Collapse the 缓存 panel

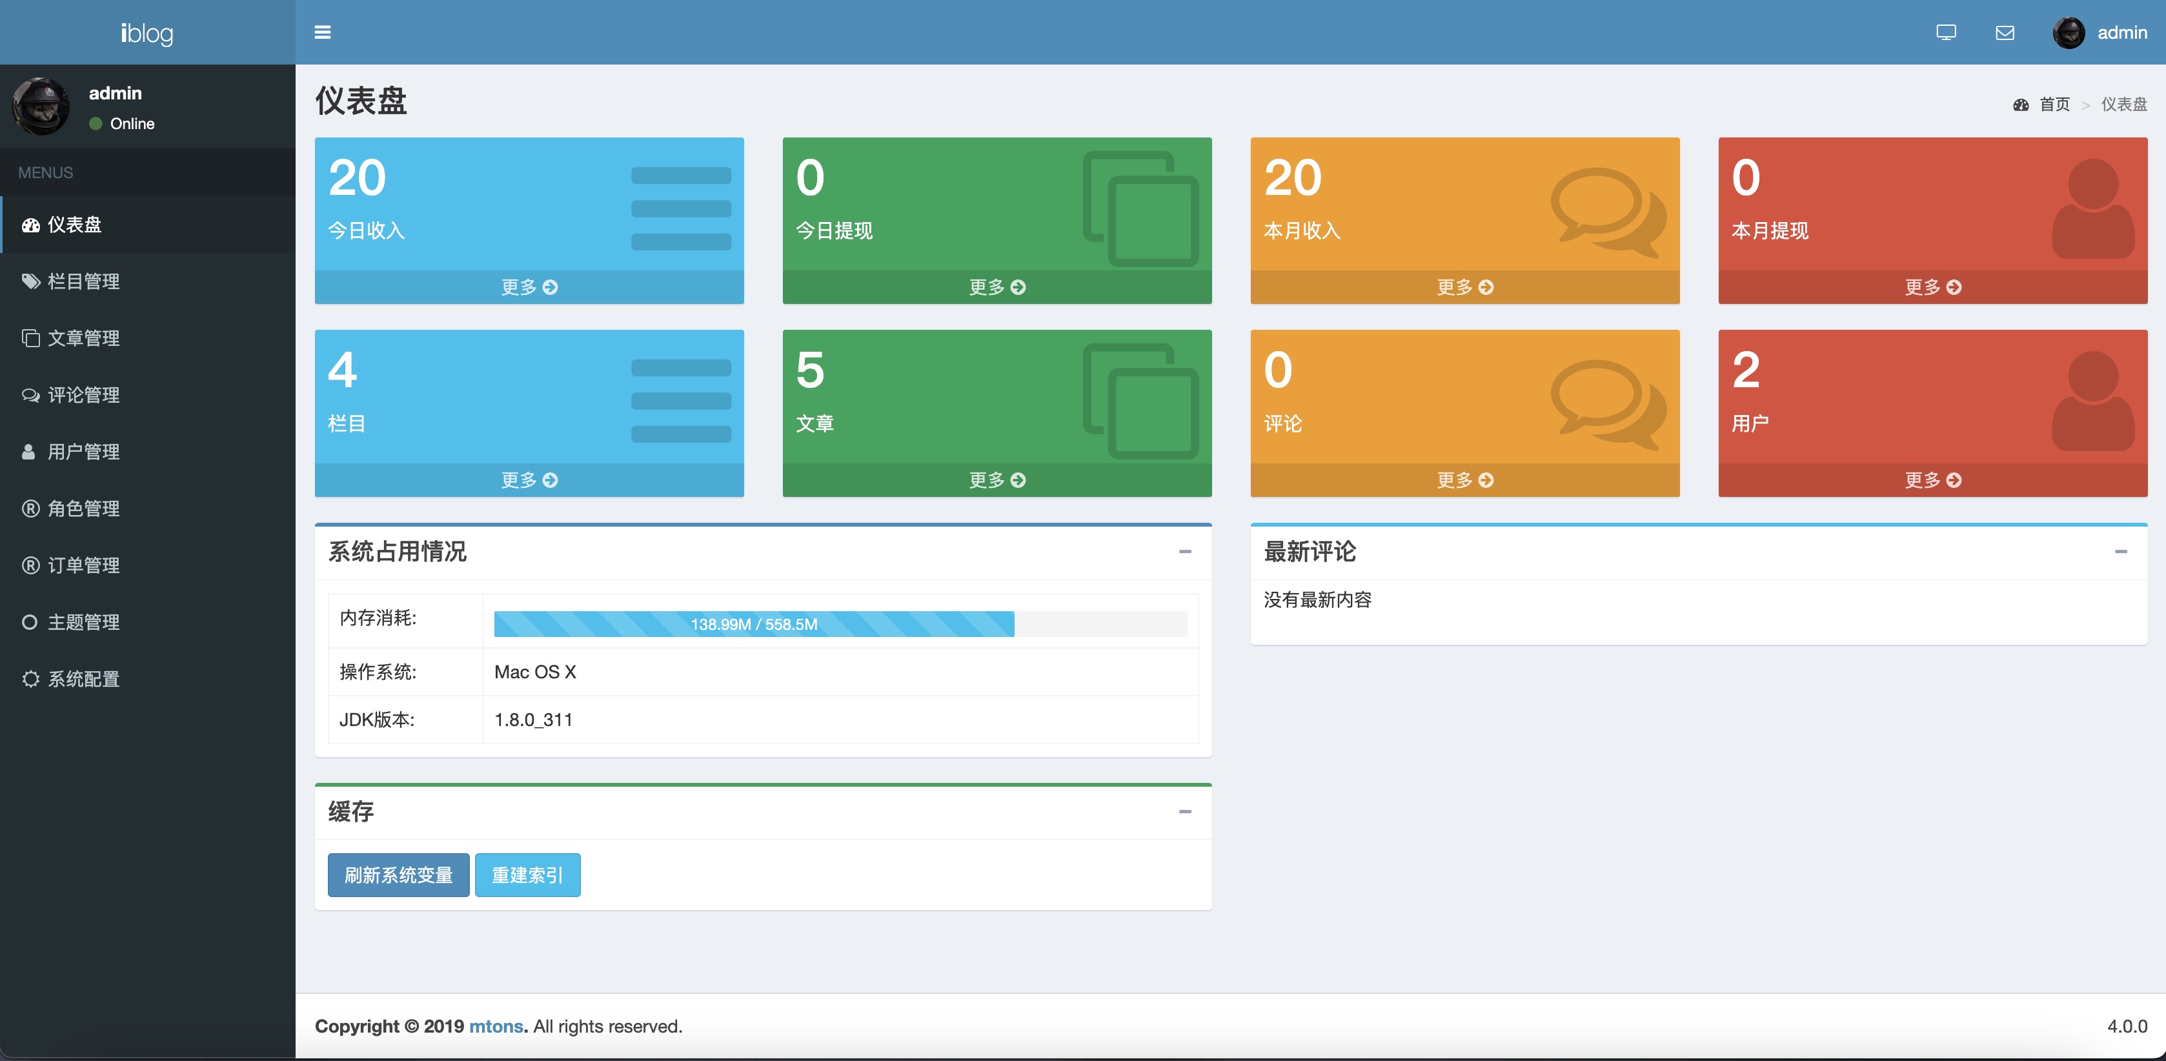tap(1186, 811)
